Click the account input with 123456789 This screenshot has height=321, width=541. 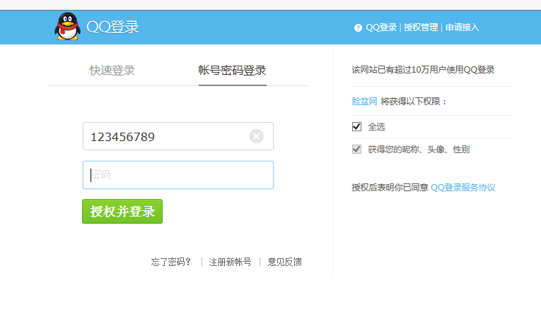point(178,136)
